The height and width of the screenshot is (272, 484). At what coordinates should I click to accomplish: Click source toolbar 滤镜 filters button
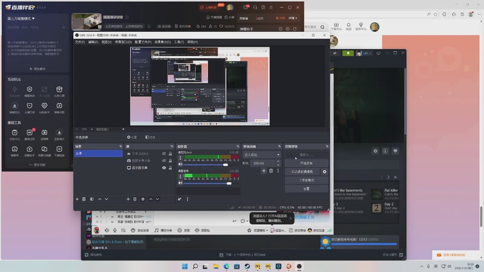150,137
